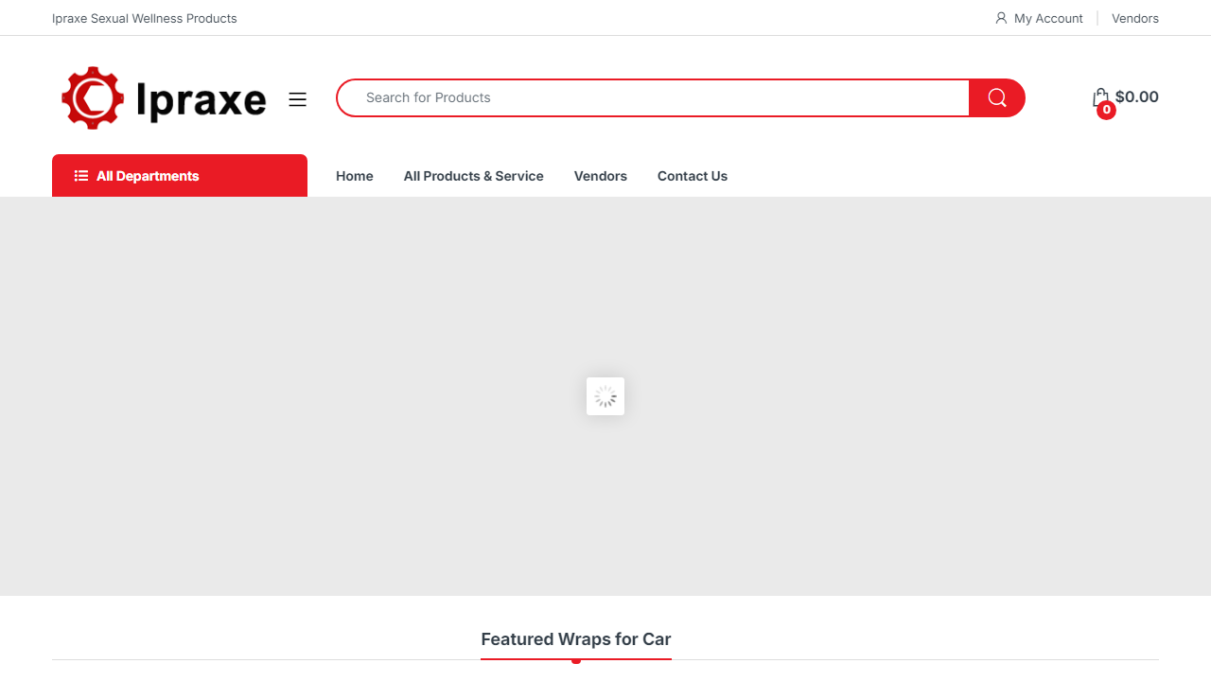The height and width of the screenshot is (681, 1211).
Task: Click the loading spinner in the banner
Action: (605, 396)
